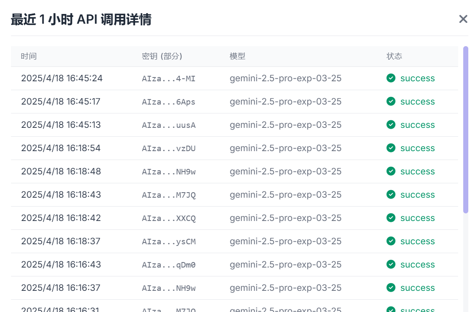Click the success text in the 16:18:43 row

pos(417,195)
